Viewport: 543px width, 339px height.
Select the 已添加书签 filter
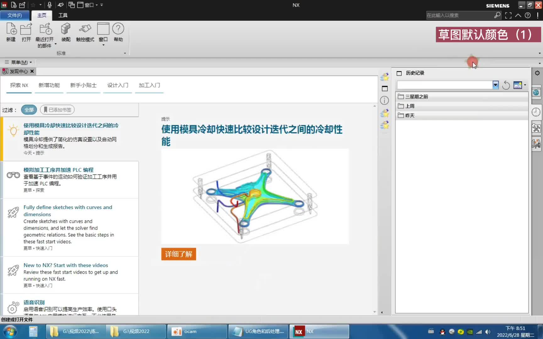pyautogui.click(x=58, y=110)
